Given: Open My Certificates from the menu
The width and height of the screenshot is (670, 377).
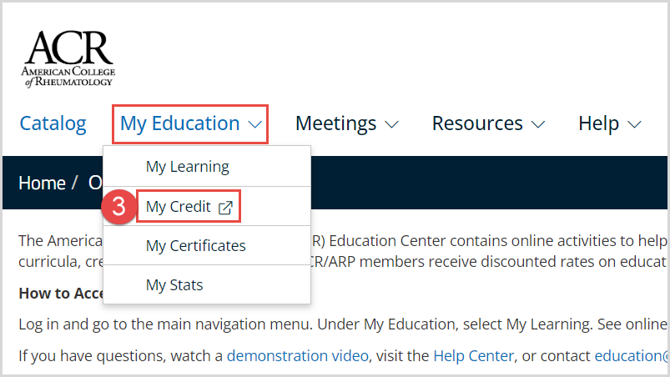Looking at the screenshot, I should point(195,246).
